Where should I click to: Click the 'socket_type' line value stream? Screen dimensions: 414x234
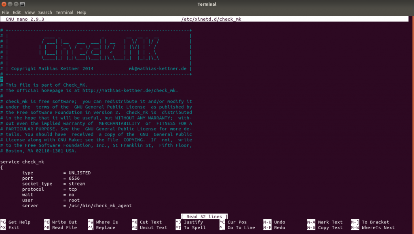77,184
